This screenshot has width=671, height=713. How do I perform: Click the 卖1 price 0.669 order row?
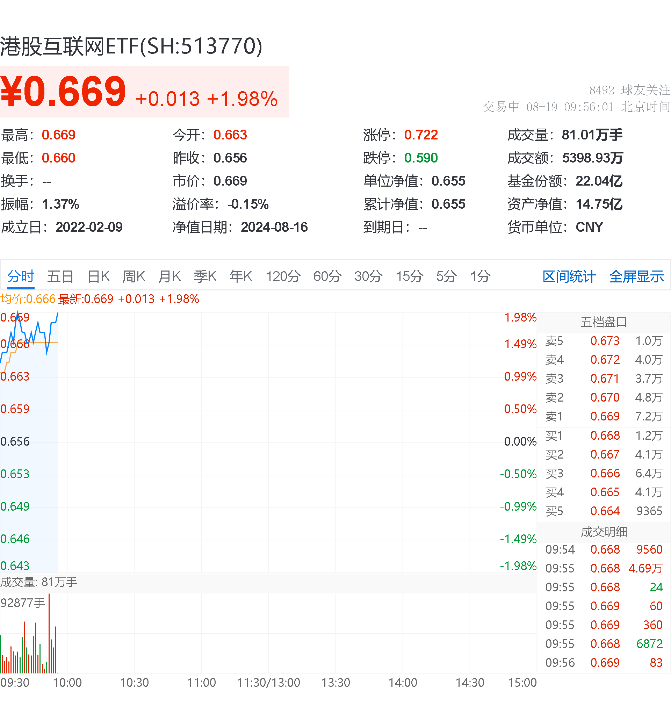(605, 416)
